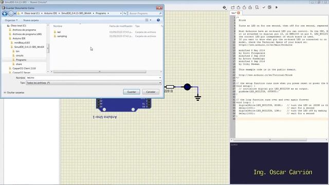Select Disco local (C:) in the folder tree
The image size is (329, 185).
[19, 26]
